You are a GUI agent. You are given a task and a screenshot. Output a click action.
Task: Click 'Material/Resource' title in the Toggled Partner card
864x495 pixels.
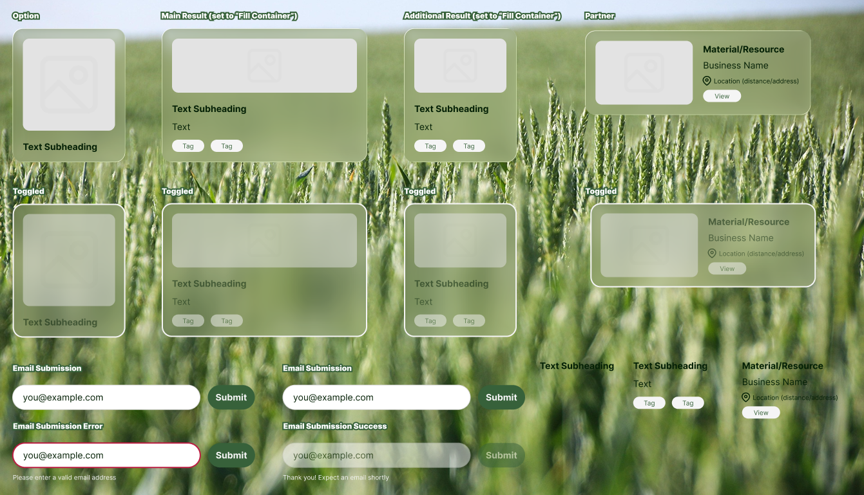coord(749,221)
